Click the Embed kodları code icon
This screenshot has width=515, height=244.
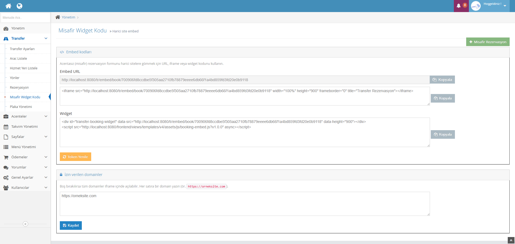pos(62,52)
